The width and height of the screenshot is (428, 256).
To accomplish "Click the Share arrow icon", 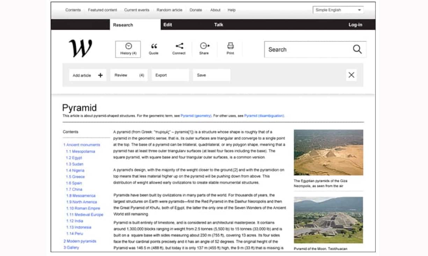I will (x=204, y=46).
